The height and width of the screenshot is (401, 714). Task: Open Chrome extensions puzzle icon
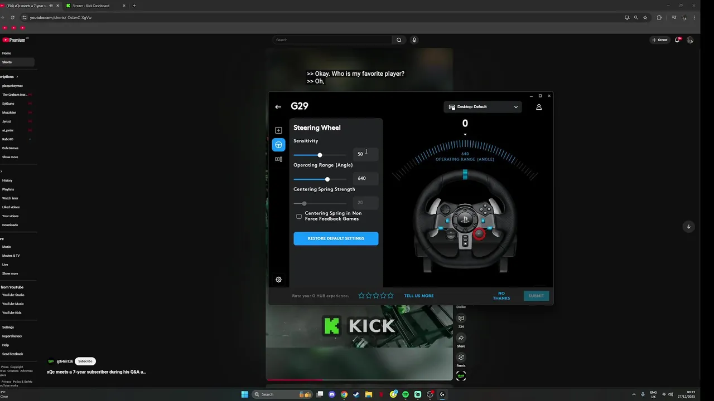coord(659,17)
